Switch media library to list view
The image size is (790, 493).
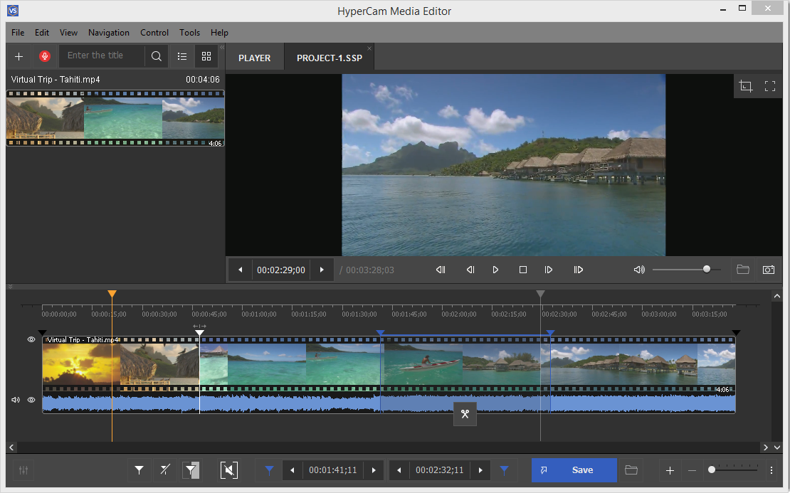tap(182, 56)
